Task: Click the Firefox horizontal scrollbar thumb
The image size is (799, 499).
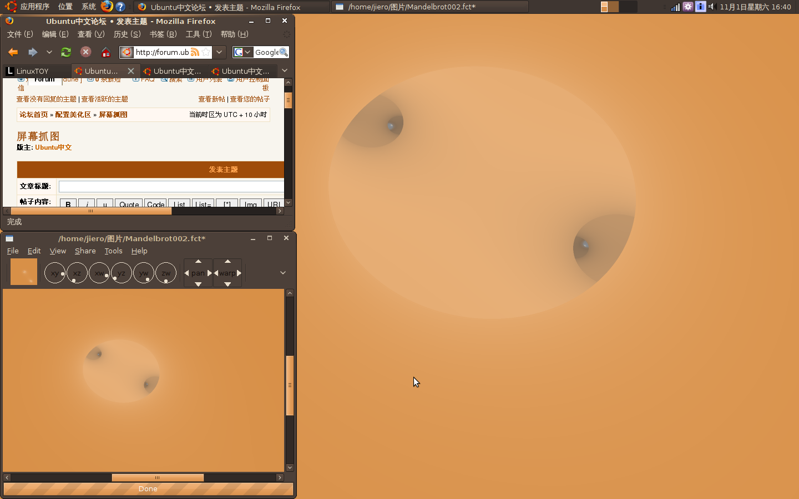Action: pos(91,211)
